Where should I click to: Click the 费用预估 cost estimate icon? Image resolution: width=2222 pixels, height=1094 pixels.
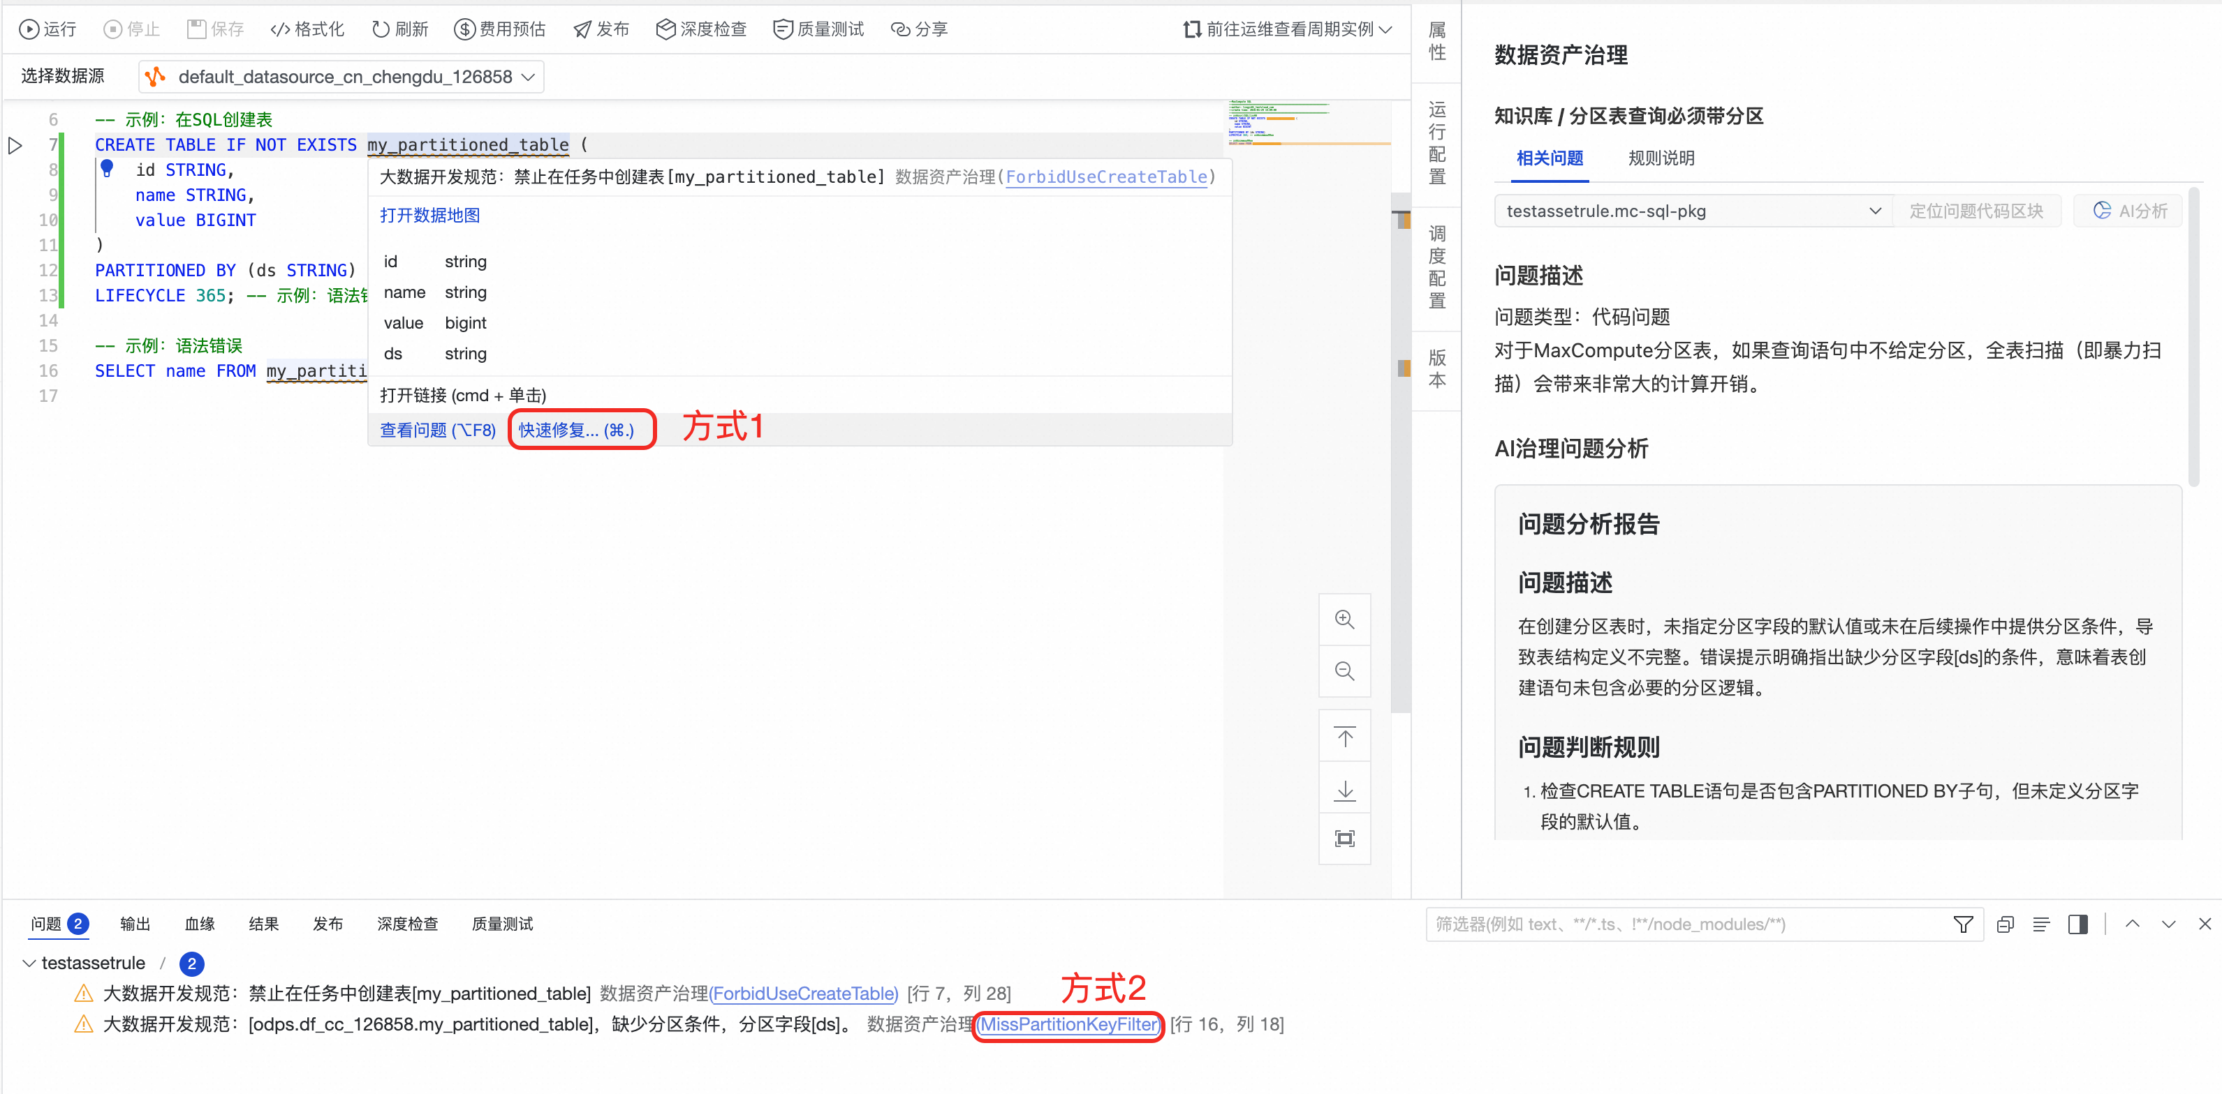(465, 29)
